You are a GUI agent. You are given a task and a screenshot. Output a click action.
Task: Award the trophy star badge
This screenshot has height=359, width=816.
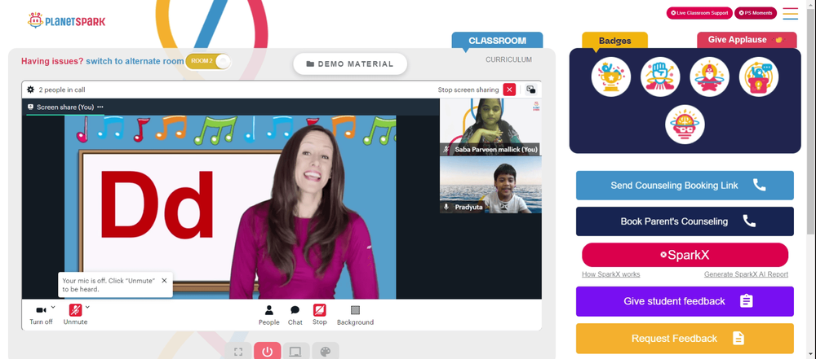click(611, 77)
